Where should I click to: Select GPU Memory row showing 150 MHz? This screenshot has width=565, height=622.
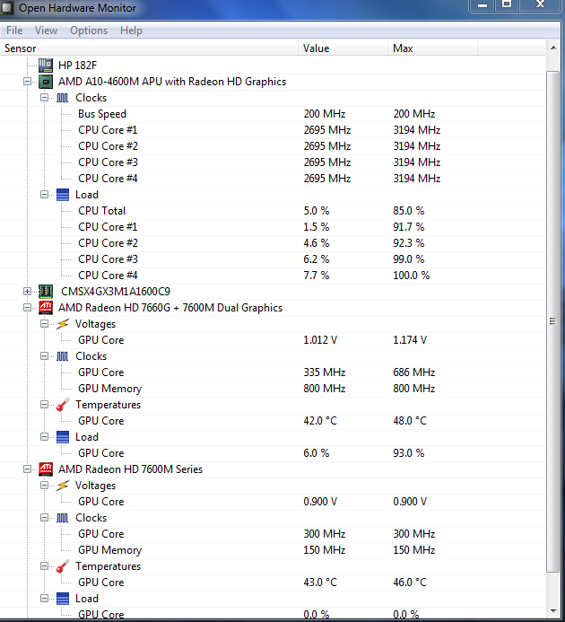click(x=273, y=550)
